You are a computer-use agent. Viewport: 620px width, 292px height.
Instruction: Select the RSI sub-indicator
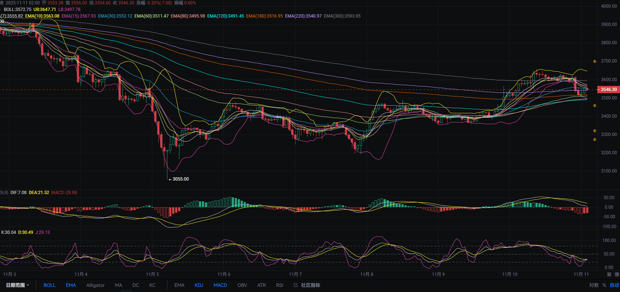click(279, 285)
